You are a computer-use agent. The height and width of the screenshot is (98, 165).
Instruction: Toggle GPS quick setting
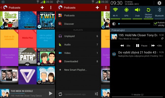coord(126,12)
